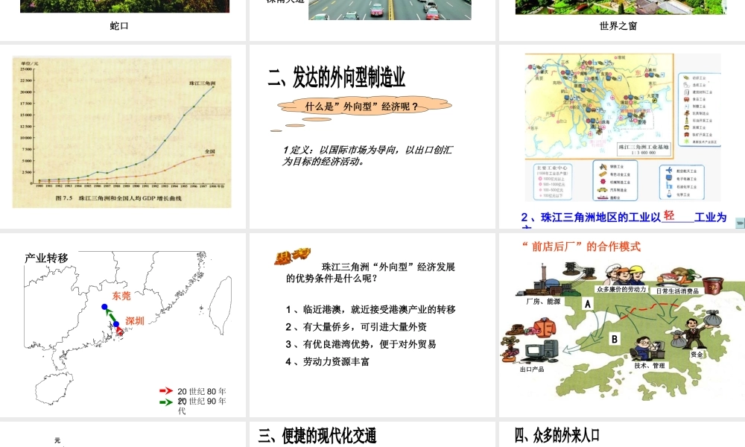Click the orange 思考 word-art graphic
Viewport: 745px width, 447px height.
pyautogui.click(x=292, y=256)
